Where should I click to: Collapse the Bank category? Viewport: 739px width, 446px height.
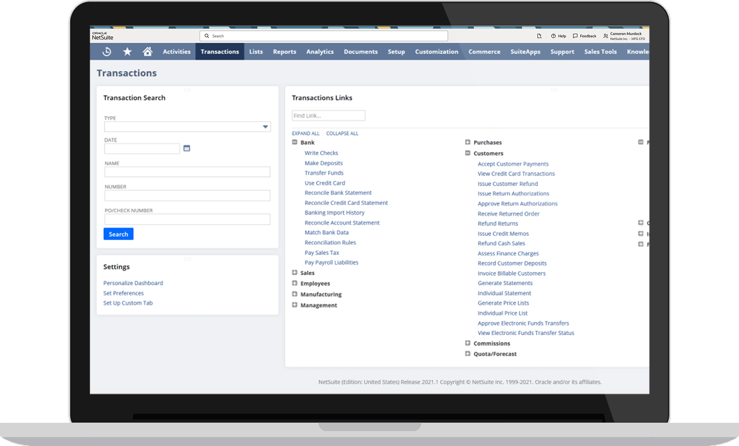pyautogui.click(x=295, y=142)
